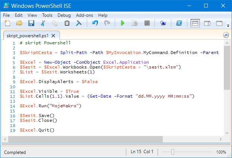Click line number 15 in the gutter
The height and width of the screenshot is (158, 232).
(13, 111)
